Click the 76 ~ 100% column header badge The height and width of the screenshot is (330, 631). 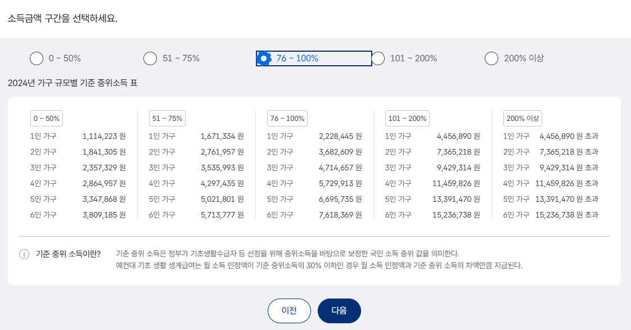point(287,118)
